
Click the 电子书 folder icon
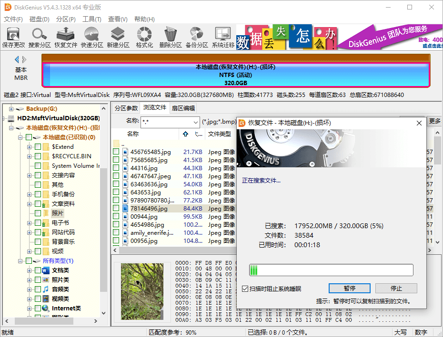pyautogui.click(x=44, y=223)
